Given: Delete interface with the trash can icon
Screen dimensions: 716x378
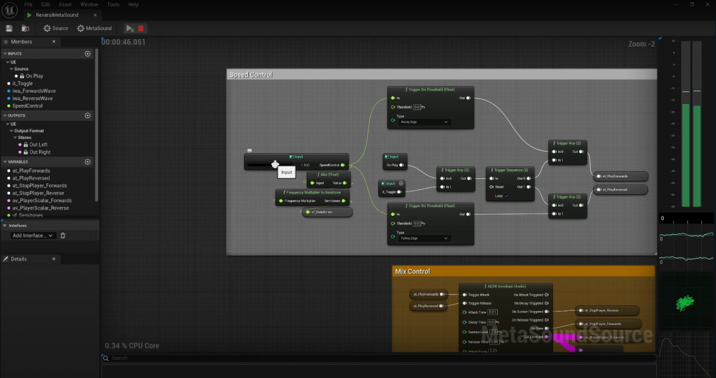Looking at the screenshot, I should point(63,235).
